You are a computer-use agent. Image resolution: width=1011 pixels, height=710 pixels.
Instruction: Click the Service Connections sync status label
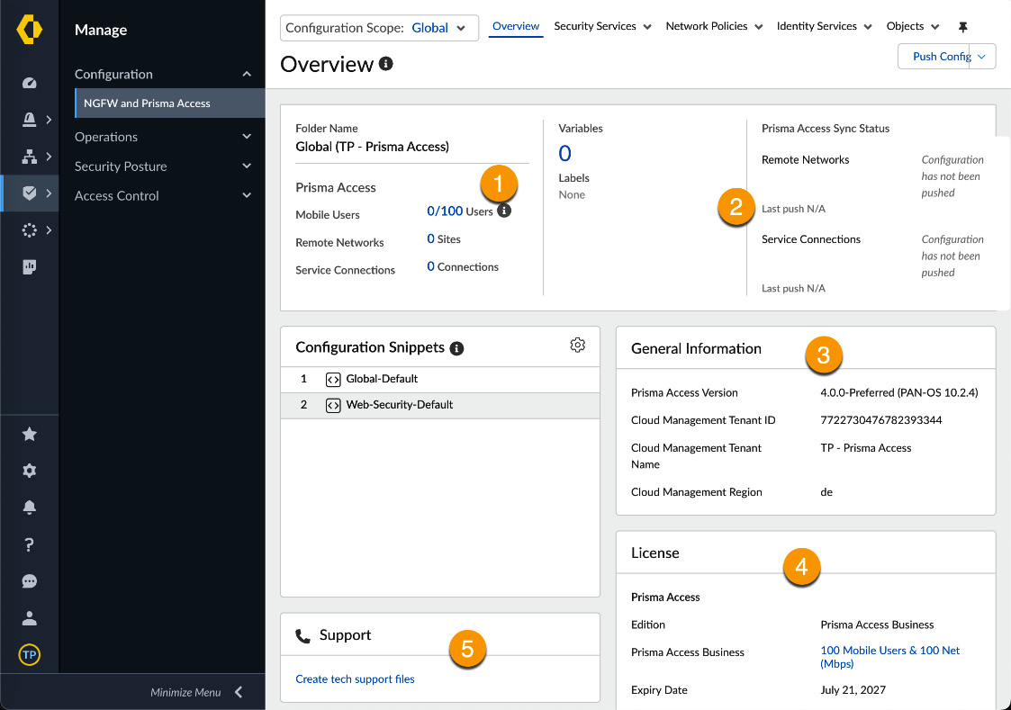coord(810,239)
